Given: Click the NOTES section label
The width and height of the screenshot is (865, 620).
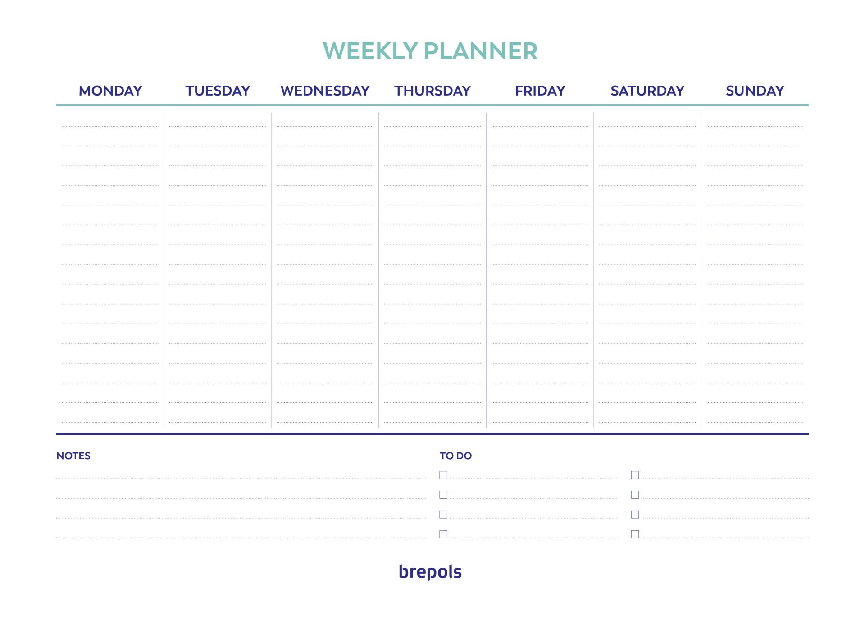Looking at the screenshot, I should pyautogui.click(x=73, y=456).
